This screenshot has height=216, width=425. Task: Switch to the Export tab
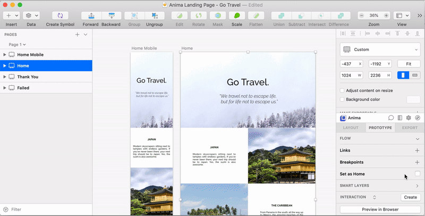pos(409,128)
